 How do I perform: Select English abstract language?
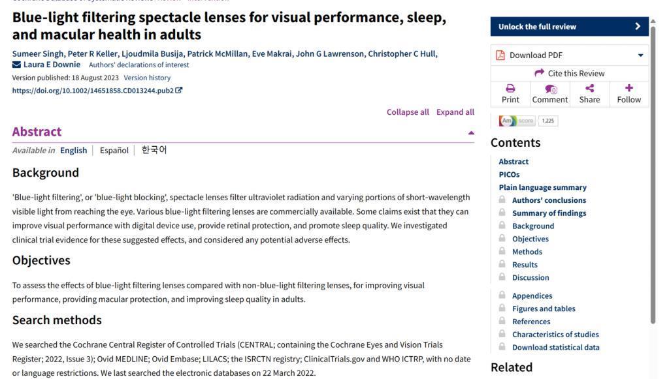click(x=73, y=151)
